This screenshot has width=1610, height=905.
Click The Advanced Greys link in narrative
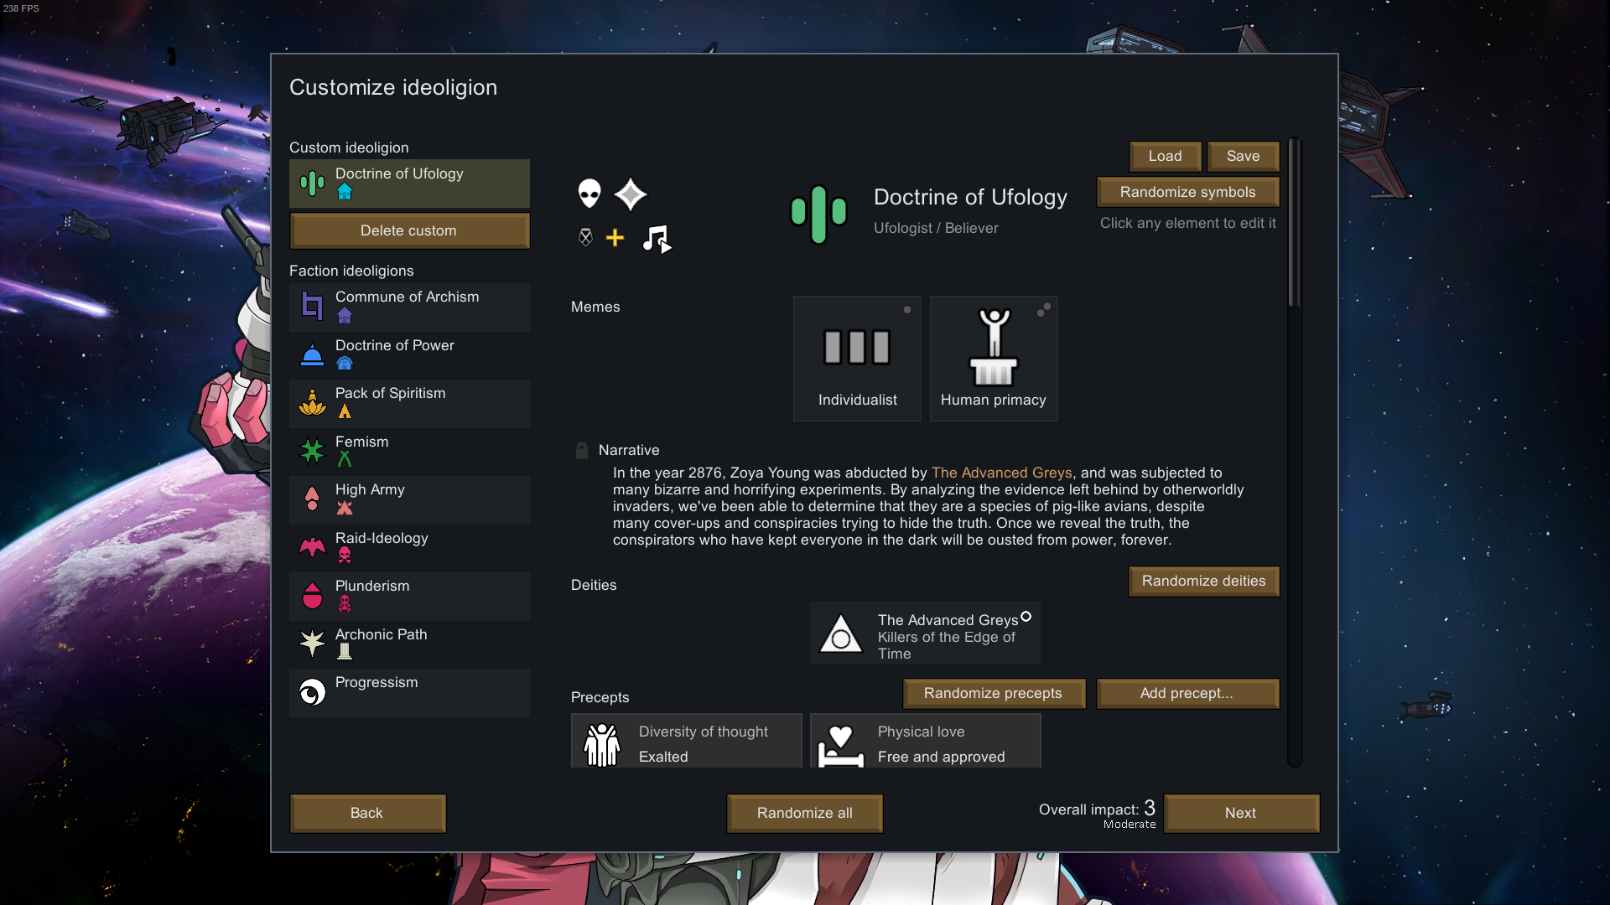click(x=1001, y=473)
